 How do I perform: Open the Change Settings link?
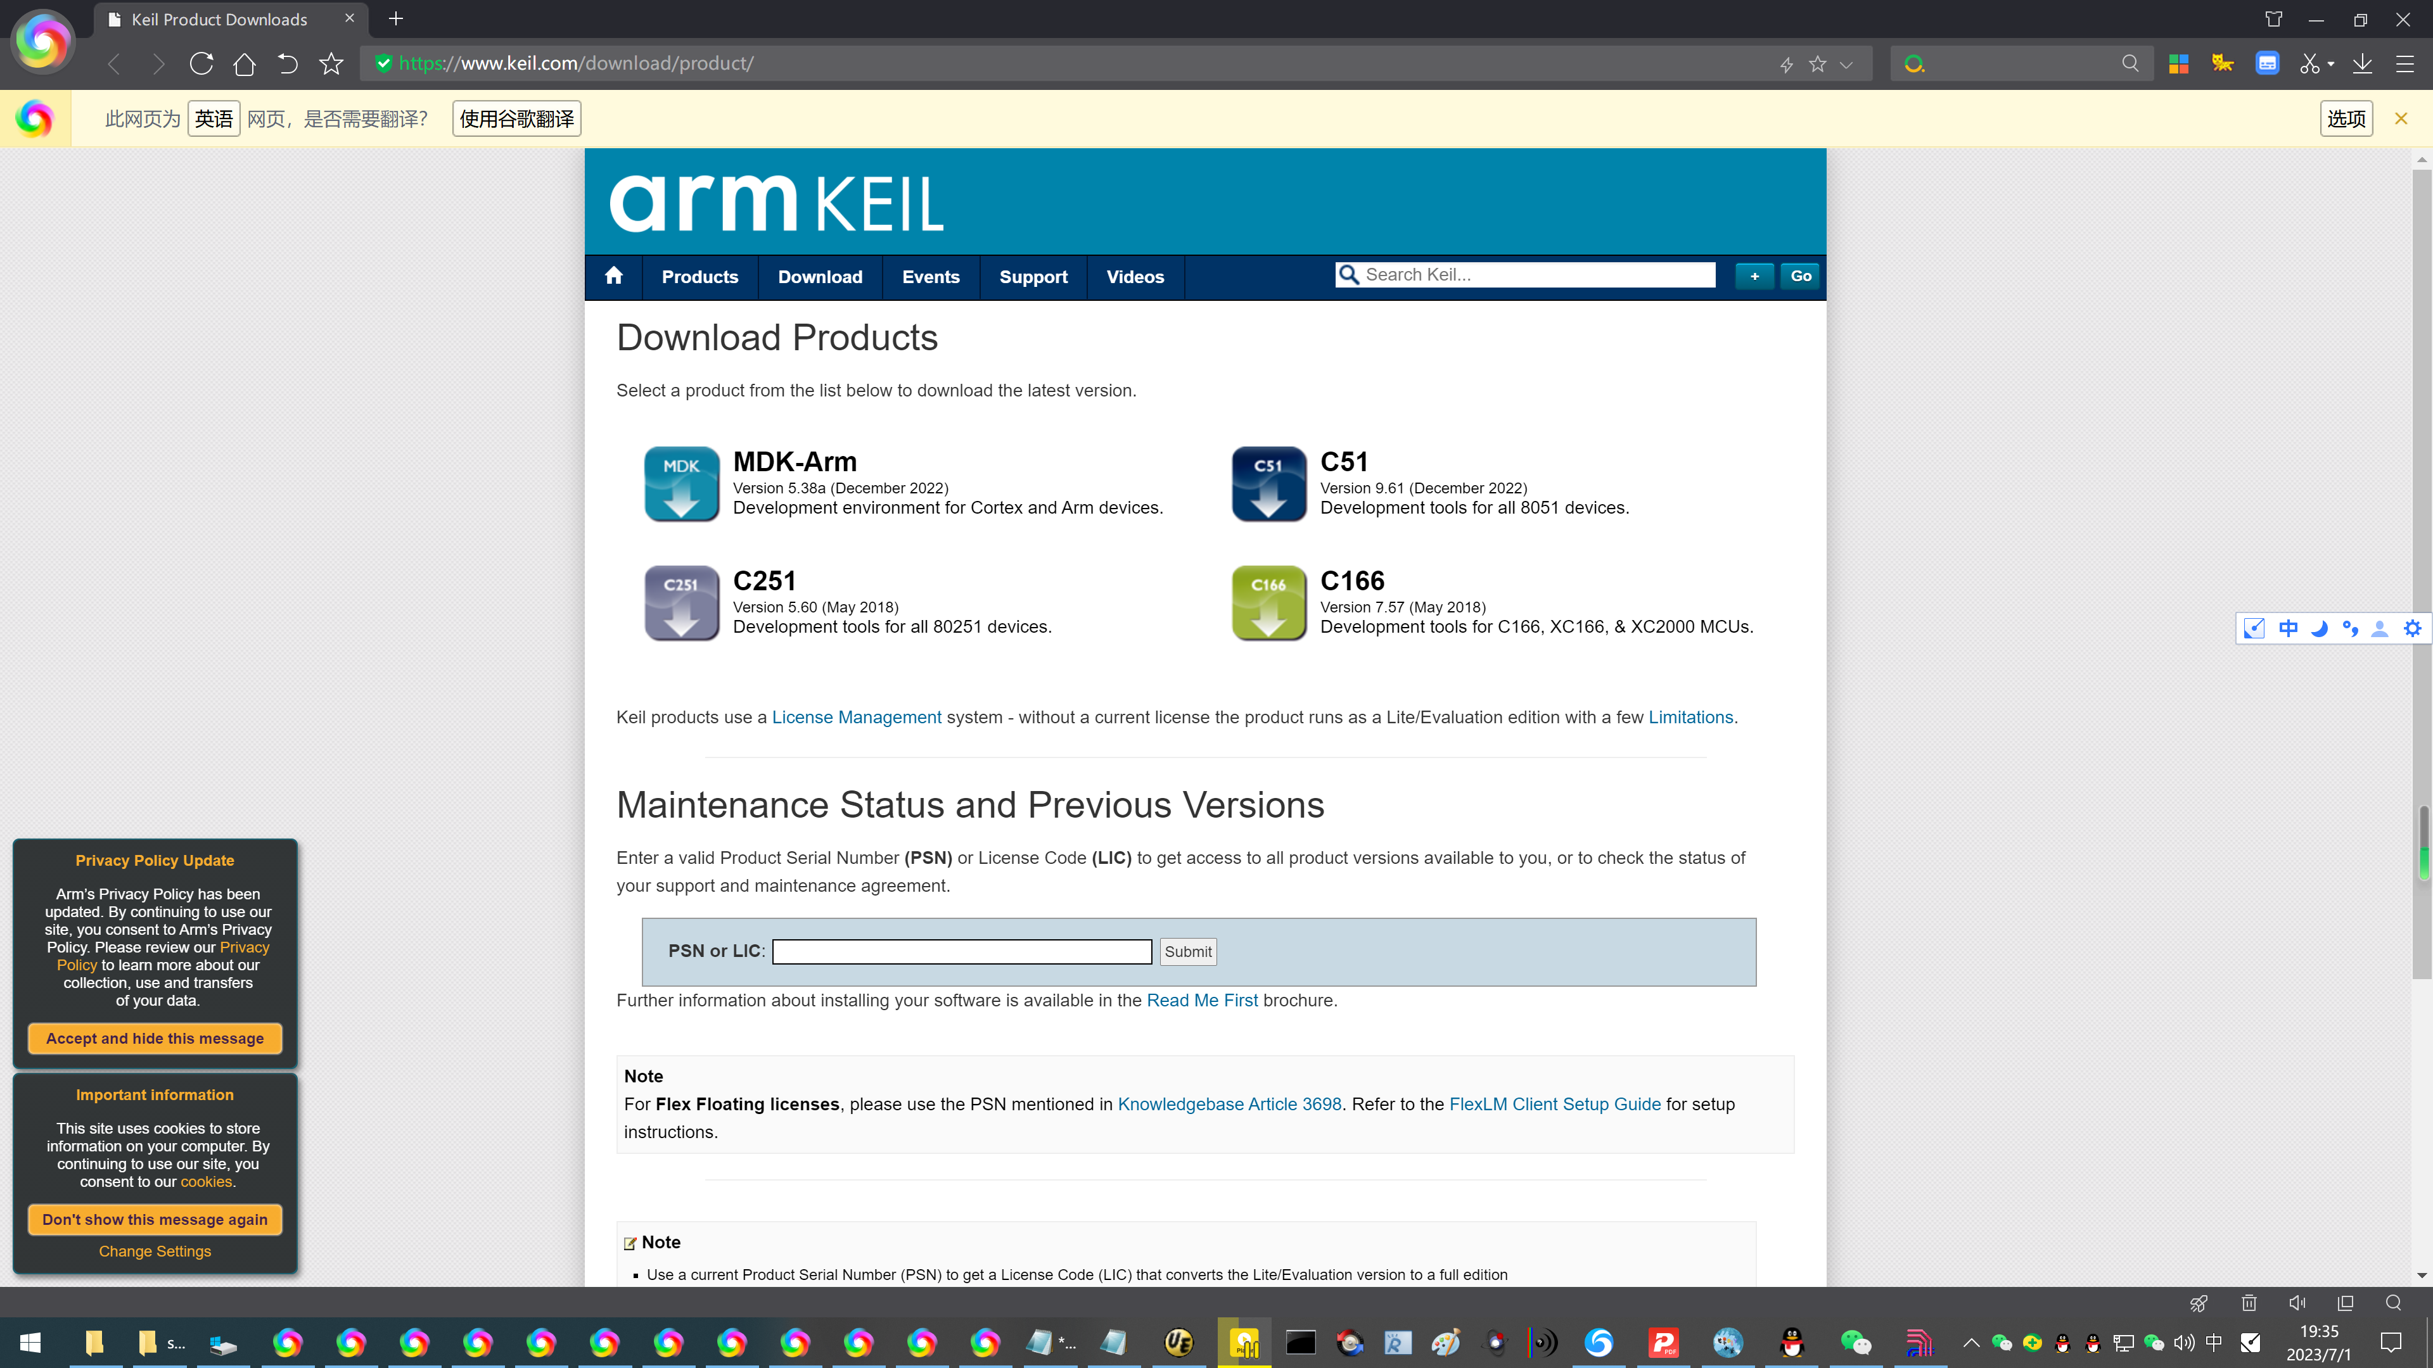(x=155, y=1252)
